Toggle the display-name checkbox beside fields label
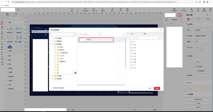 (170, 20)
